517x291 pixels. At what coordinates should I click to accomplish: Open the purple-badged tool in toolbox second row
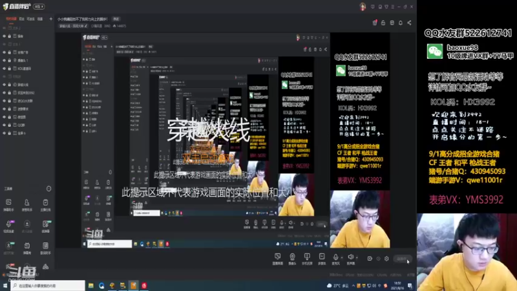8,226
